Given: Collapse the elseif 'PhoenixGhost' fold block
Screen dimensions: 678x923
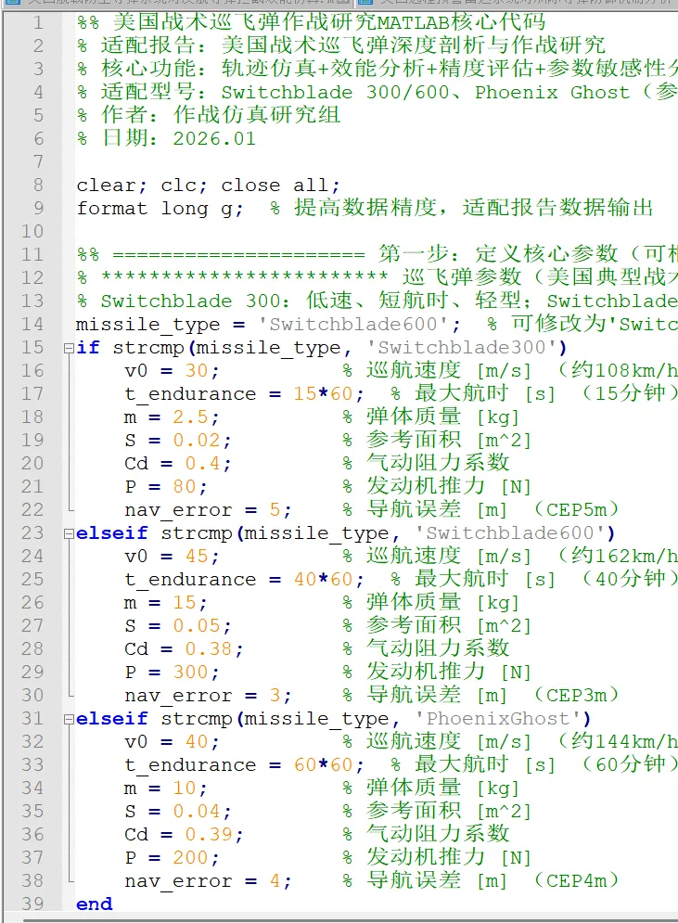Looking at the screenshot, I should pos(69,719).
